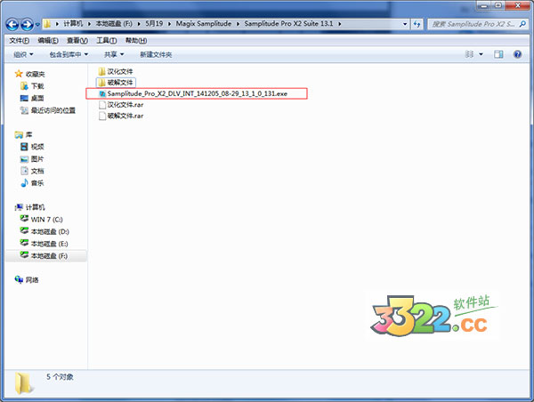Screen dimensions: 534x402
Task: Select 桌面 in favorites
Action: 37,98
